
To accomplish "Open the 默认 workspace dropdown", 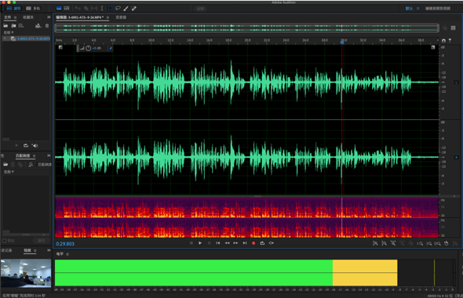I will (x=410, y=9).
